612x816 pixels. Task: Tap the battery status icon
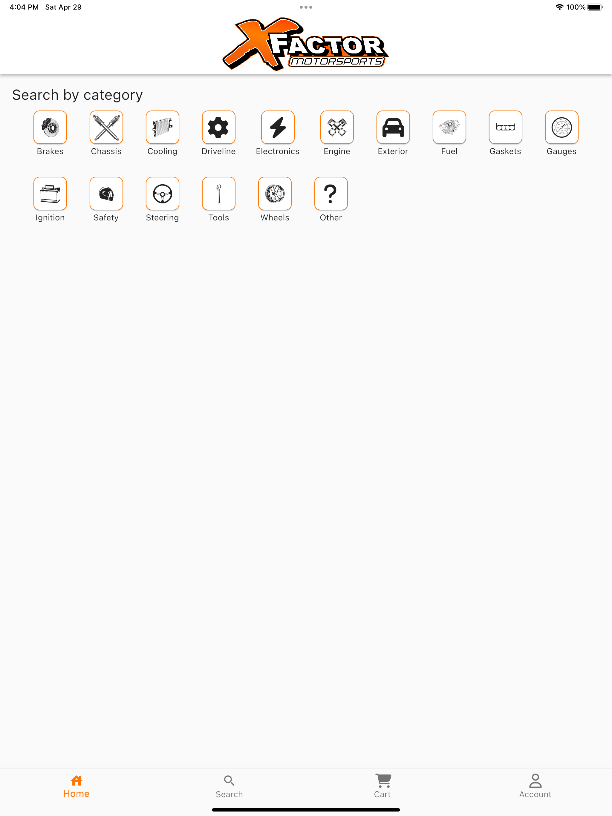click(595, 7)
